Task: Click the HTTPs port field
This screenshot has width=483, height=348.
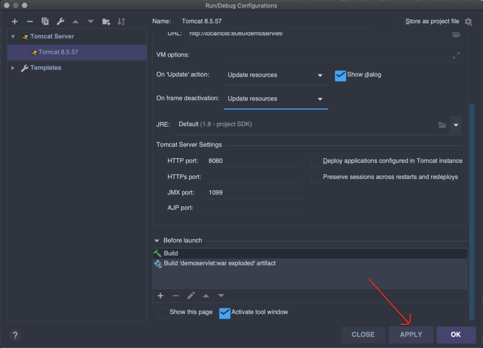Action: click(254, 177)
